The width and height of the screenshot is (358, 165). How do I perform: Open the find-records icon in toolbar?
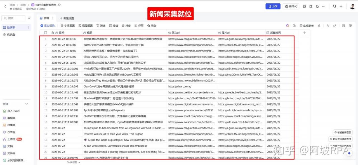(344, 26)
